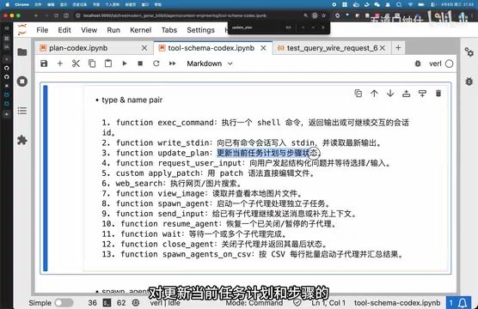Open the Settings menu
This screenshot has width=478, height=309.
click(200, 30)
